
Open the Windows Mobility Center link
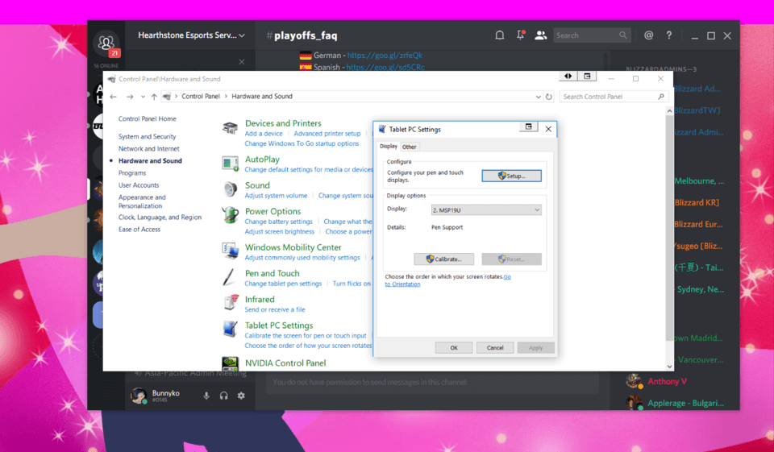[293, 247]
